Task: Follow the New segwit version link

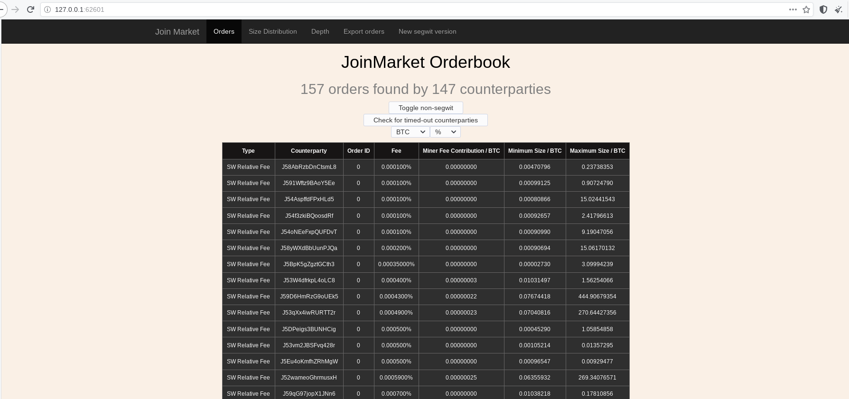Action: (x=427, y=32)
